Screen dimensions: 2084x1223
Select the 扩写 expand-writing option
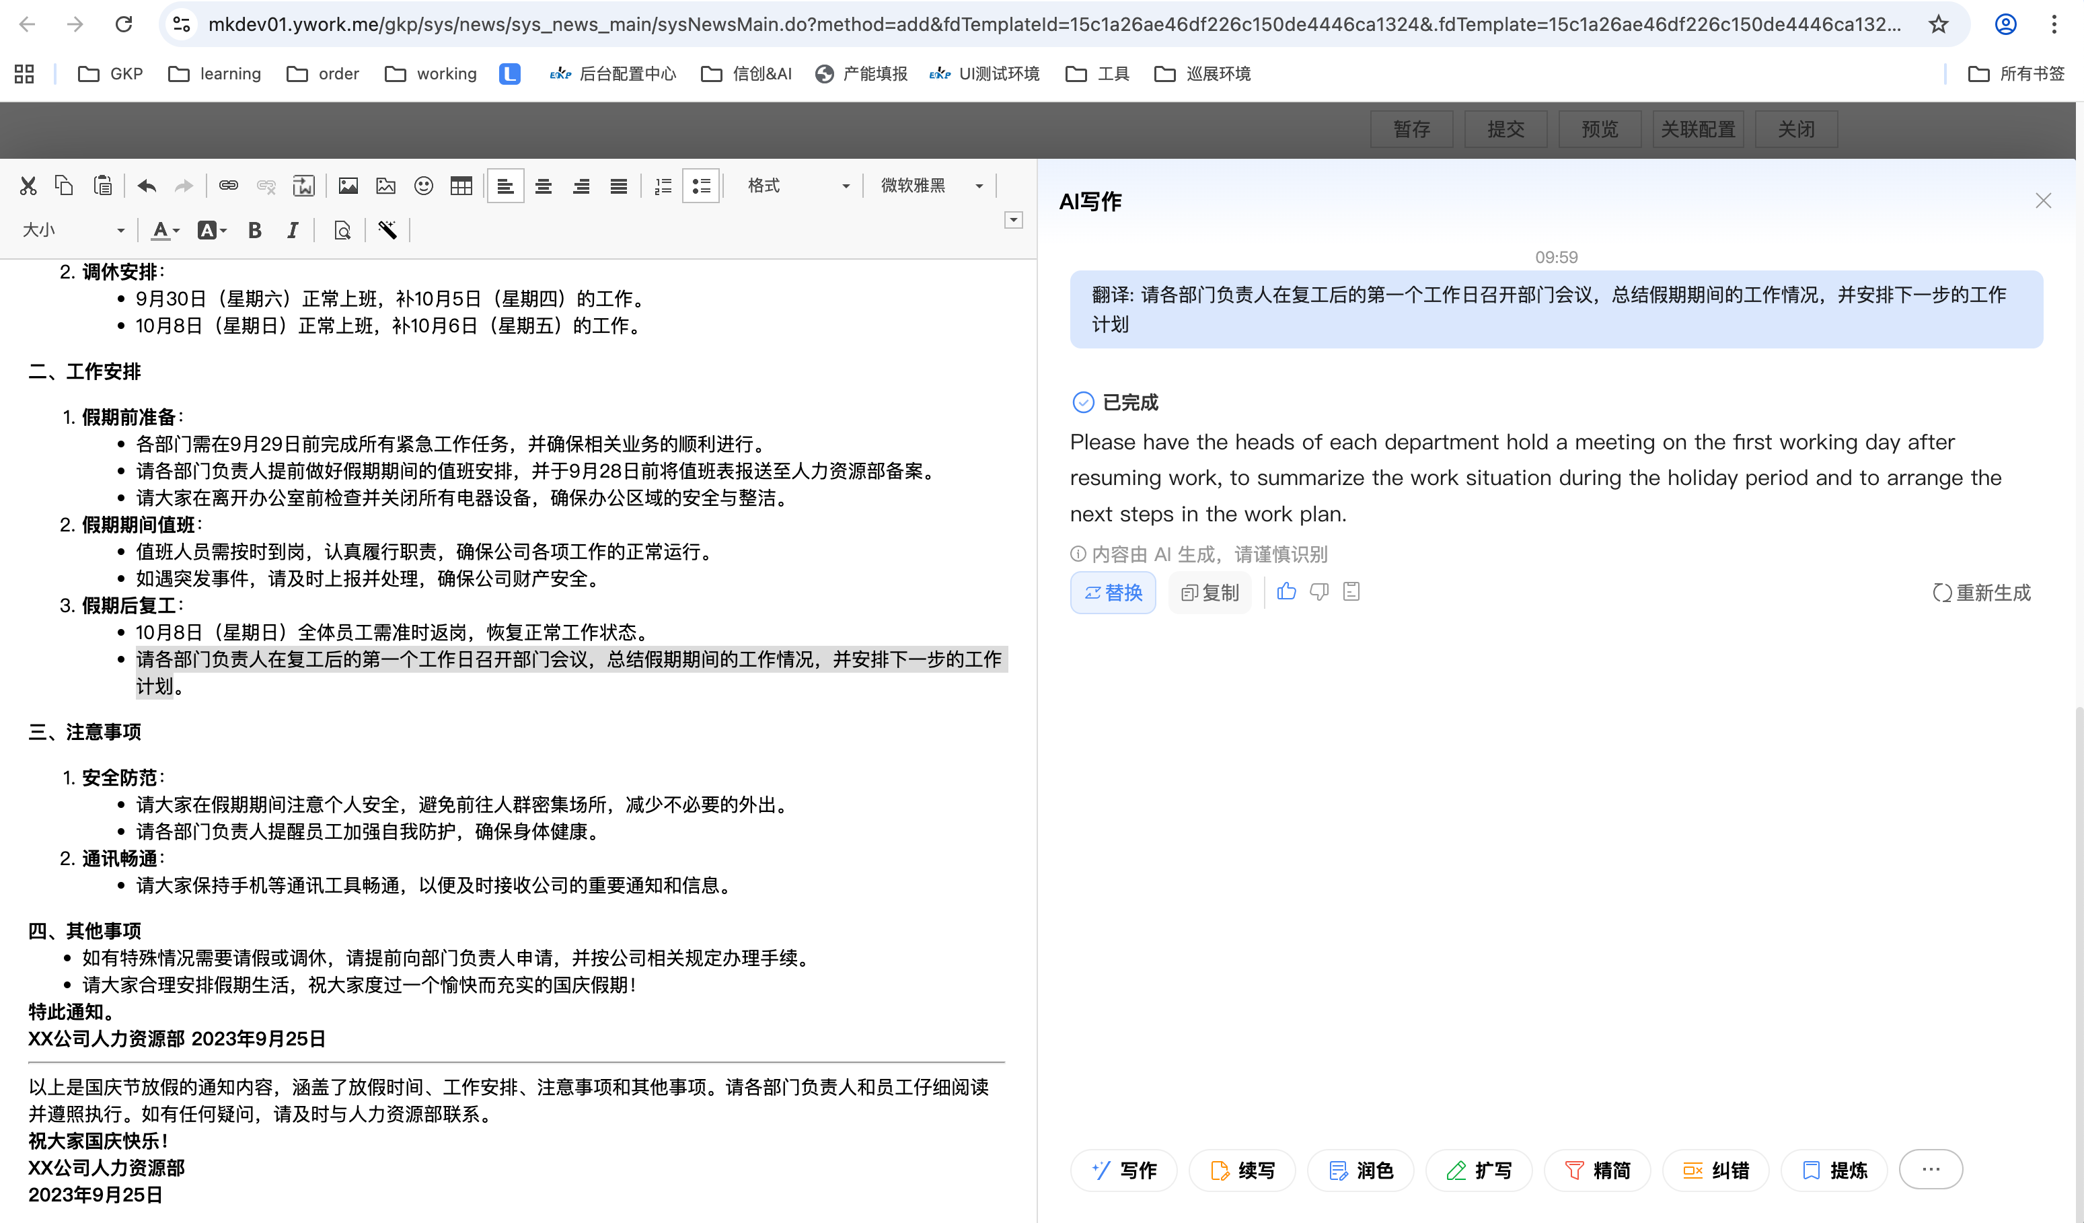1479,1170
